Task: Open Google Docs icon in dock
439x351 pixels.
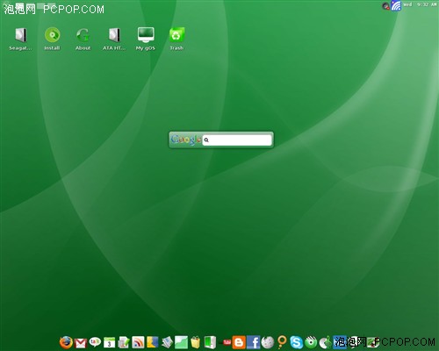Action: tap(124, 342)
